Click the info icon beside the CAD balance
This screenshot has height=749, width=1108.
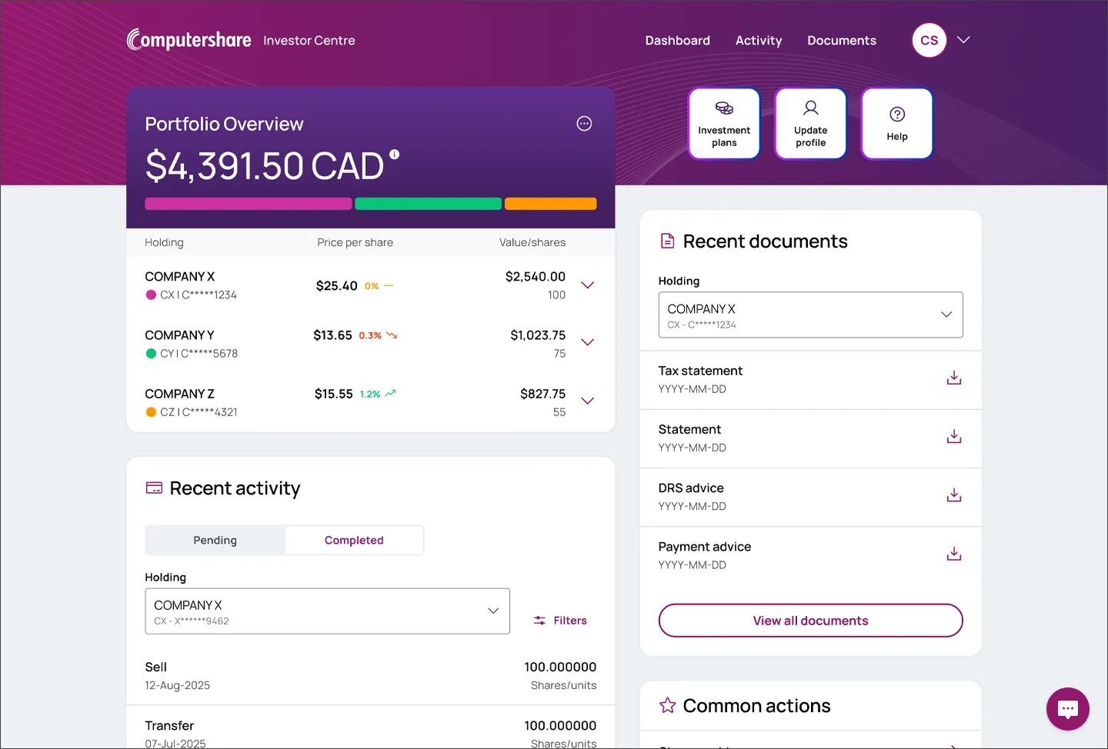[x=395, y=153]
